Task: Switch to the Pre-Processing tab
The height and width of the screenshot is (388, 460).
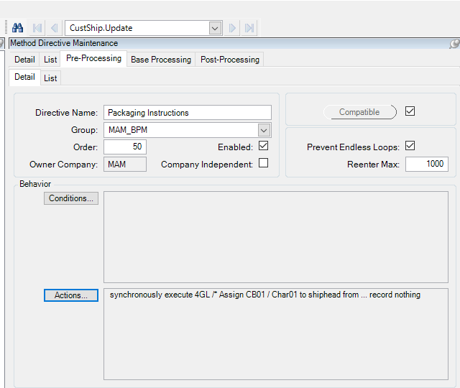Action: (93, 58)
